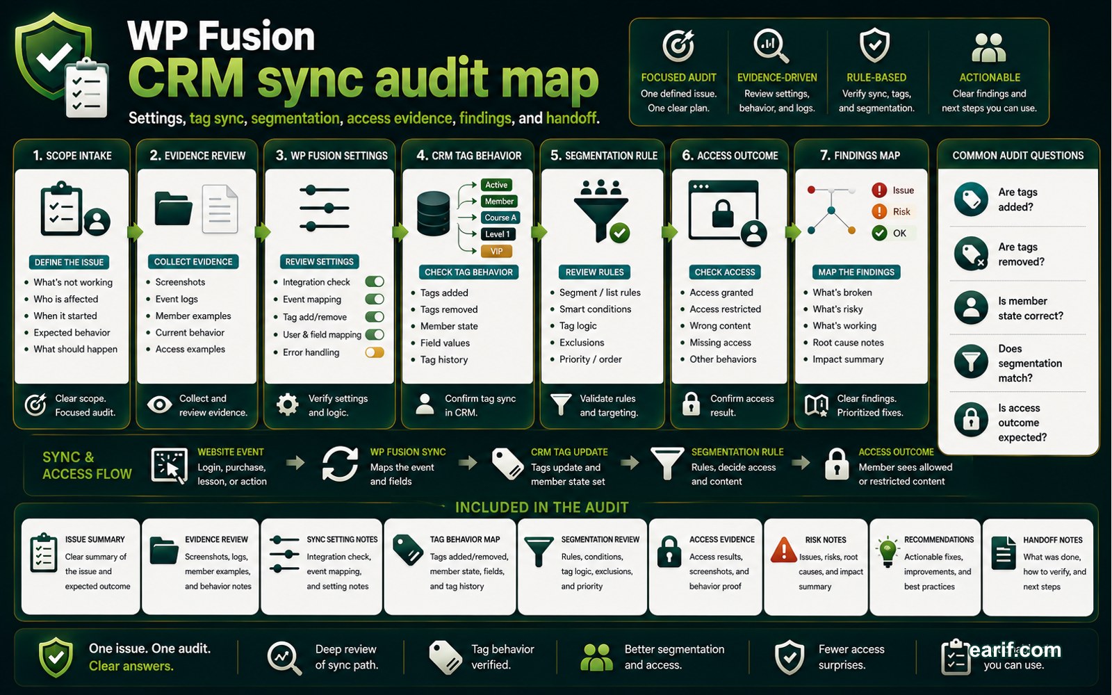This screenshot has width=1112, height=695.
Task: Click the WP Fusion Sync arrows icon
Action: (340, 465)
